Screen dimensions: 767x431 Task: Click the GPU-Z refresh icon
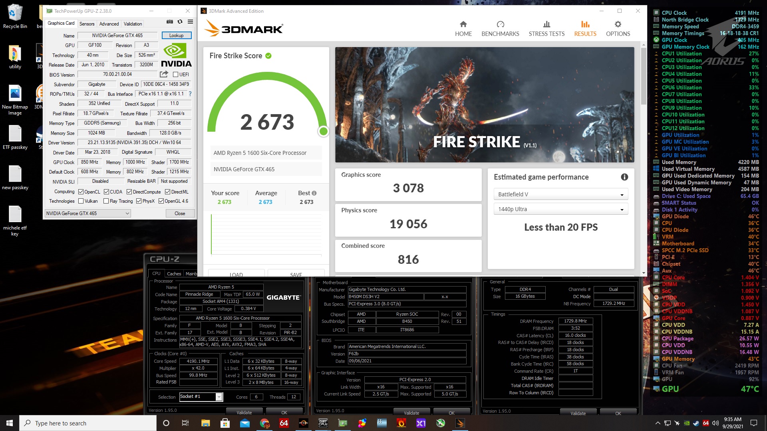[180, 22]
